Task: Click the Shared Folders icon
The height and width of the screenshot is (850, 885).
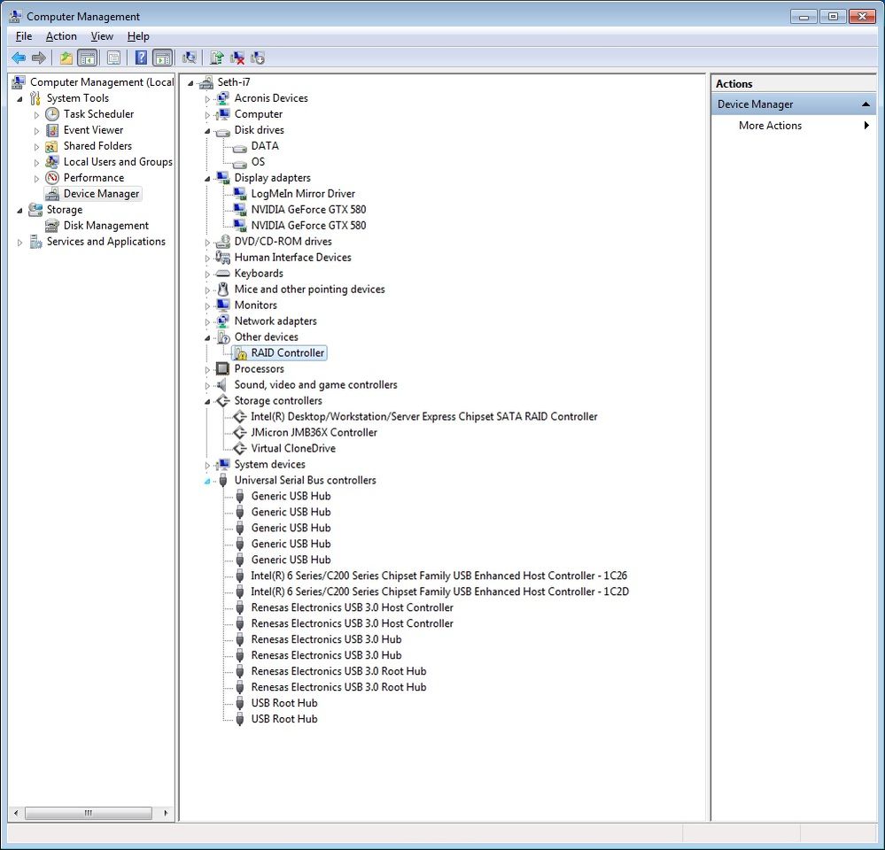Action: (x=52, y=146)
